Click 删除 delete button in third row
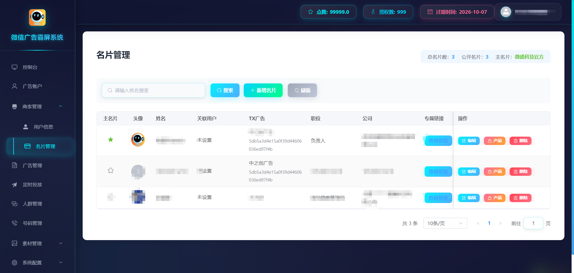This screenshot has width=574, height=273. 520,198
